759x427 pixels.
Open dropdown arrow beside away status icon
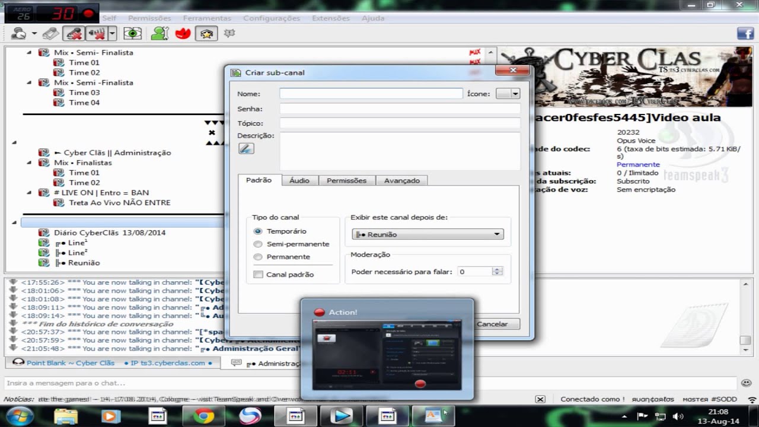[34, 34]
